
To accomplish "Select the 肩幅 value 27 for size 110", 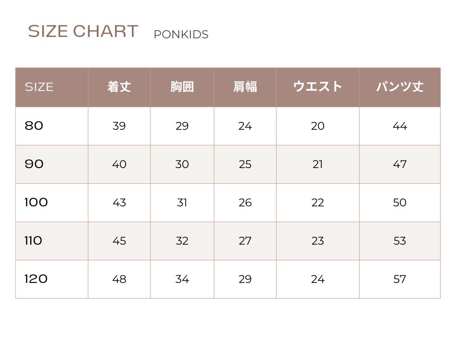I will click(x=245, y=241).
